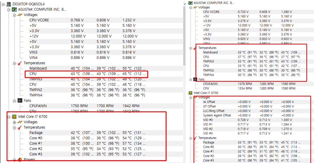Collapse motherboard Temperatures group in right panel
The height and width of the screenshot is (163, 314).
[191, 48]
